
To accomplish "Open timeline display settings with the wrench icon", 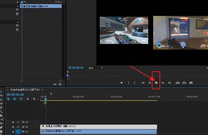I will pyautogui.click(x=34, y=99).
